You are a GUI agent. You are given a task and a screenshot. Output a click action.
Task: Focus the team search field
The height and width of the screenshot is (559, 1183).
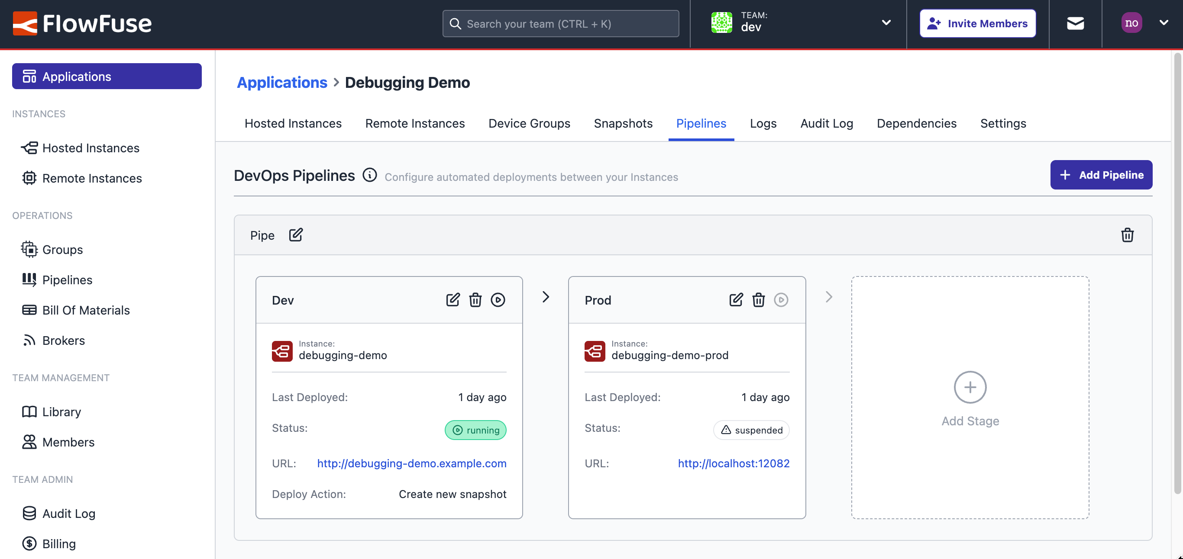[560, 24]
